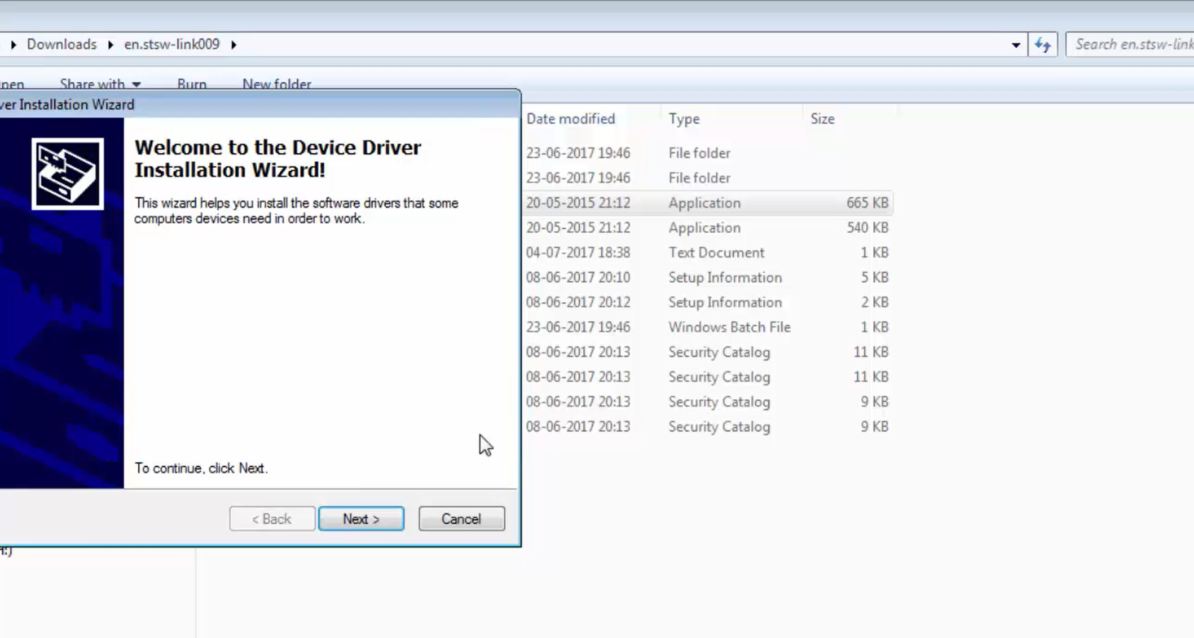Image resolution: width=1194 pixels, height=638 pixels.
Task: Select the date 08-06-2017 20:10
Action: pos(578,278)
